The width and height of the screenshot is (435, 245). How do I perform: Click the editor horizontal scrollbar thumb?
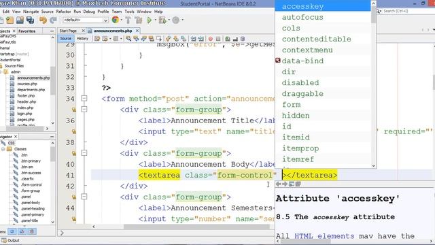coord(196,227)
